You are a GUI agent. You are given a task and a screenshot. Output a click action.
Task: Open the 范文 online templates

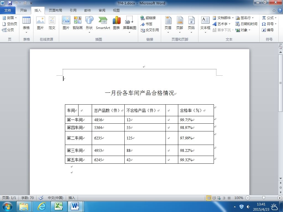[52, 23]
